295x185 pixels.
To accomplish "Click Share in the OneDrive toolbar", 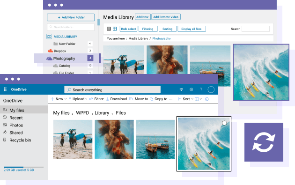I will (x=97, y=99).
